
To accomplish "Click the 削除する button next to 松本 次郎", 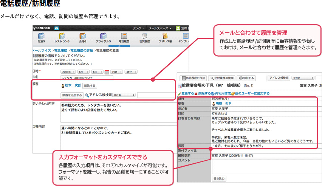I will point(89,86).
